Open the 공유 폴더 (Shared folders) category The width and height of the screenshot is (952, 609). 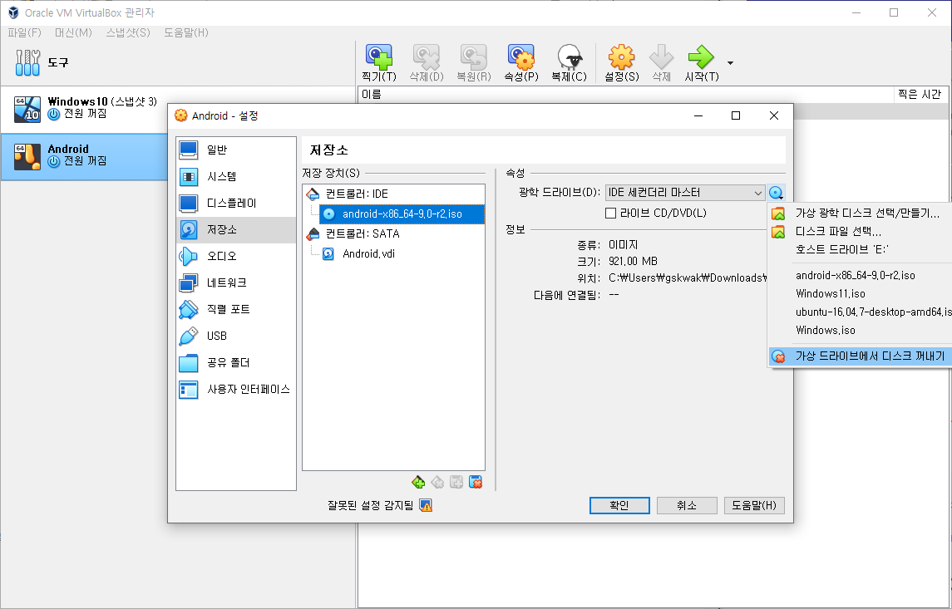click(235, 363)
